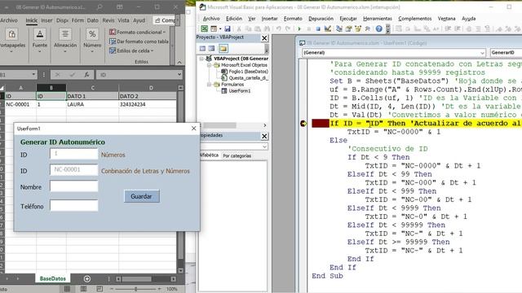Click the insert function fx icon
522x293 pixels.
86,75
